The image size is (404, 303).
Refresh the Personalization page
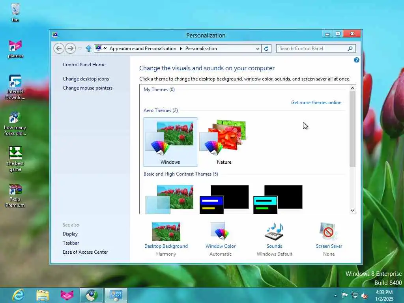pyautogui.click(x=266, y=49)
